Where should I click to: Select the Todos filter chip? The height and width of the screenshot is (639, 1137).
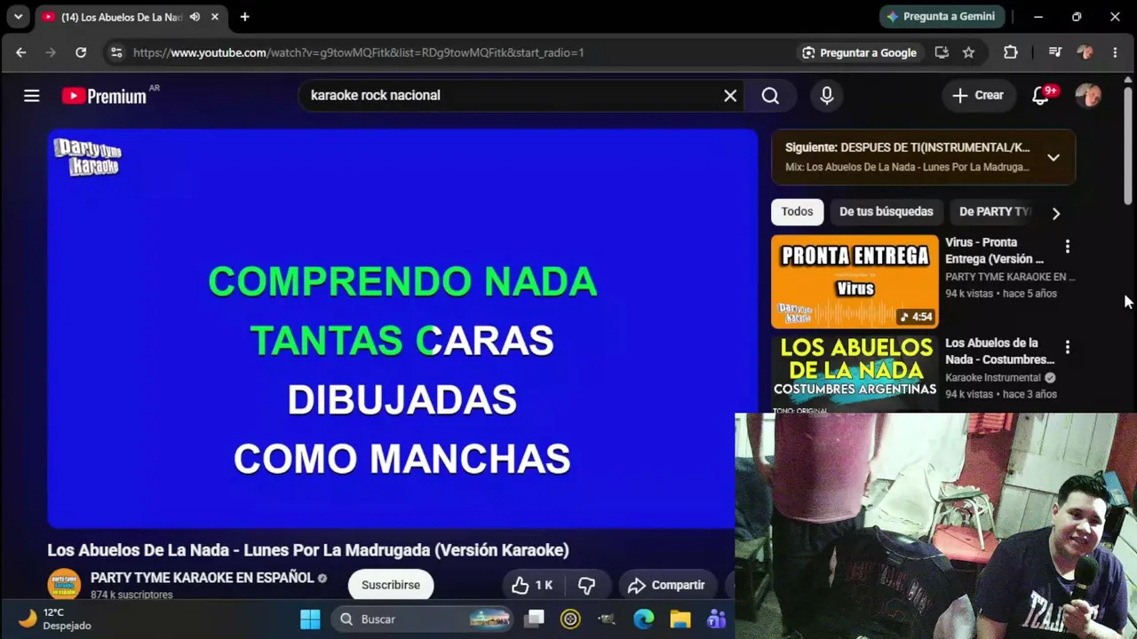point(797,211)
